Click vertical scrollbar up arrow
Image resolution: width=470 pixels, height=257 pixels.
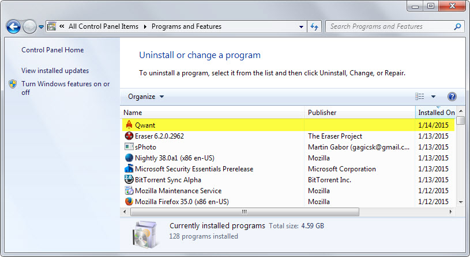point(461,111)
